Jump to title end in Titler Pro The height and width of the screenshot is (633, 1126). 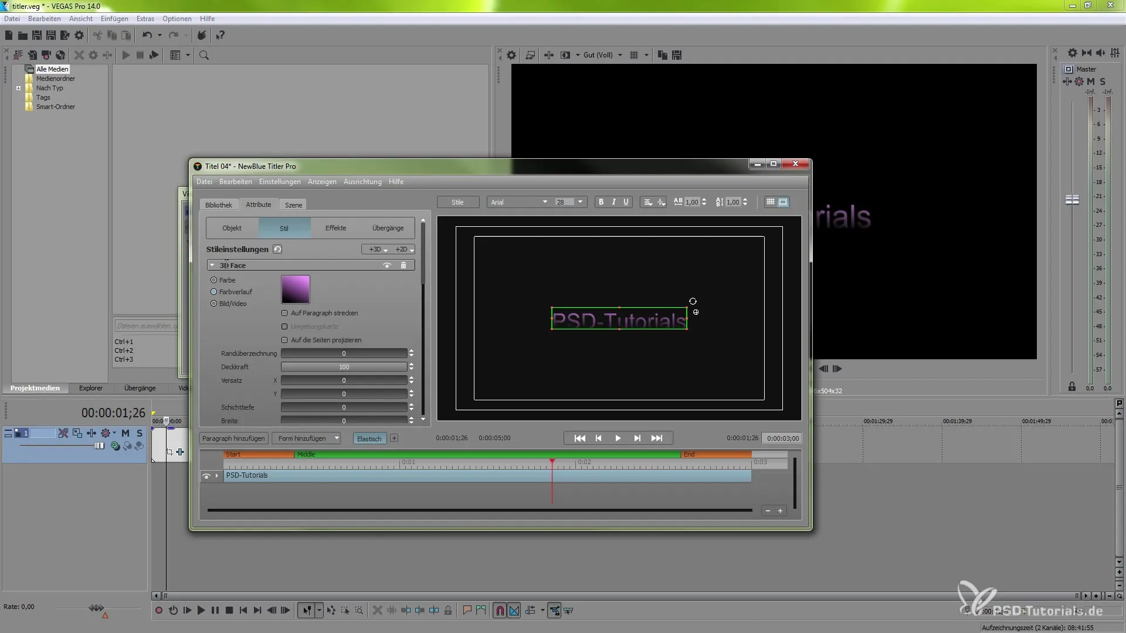657,438
